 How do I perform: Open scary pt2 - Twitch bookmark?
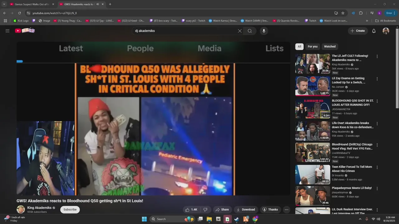point(193,21)
